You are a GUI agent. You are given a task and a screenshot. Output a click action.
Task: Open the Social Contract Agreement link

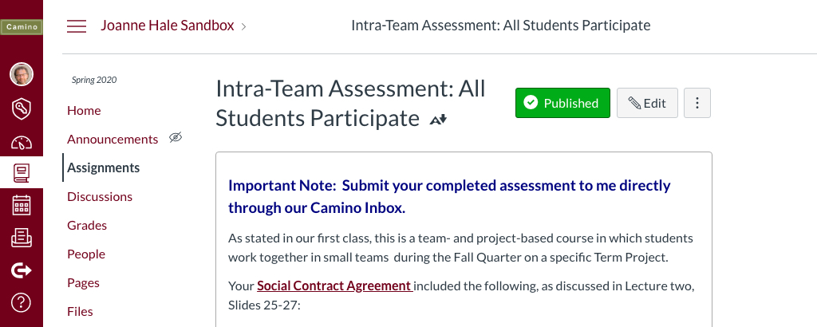(x=335, y=286)
